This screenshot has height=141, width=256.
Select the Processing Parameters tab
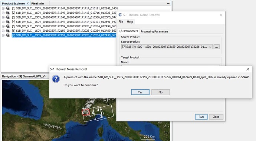point(154,31)
